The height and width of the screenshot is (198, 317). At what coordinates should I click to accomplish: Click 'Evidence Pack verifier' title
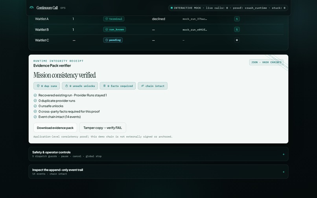coord(52,66)
